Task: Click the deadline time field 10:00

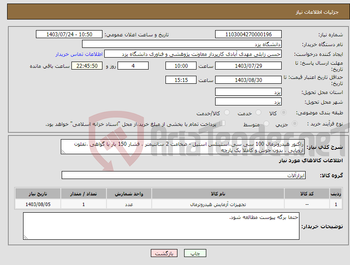Action: [181, 66]
